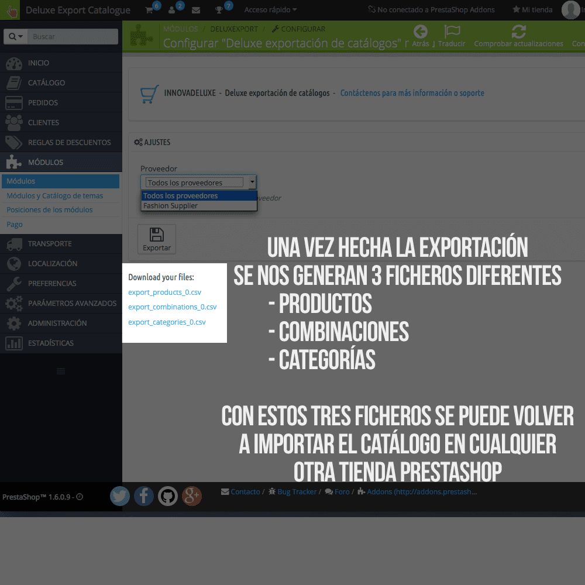The height and width of the screenshot is (585, 585).
Task: Open Pedidos menu
Action: 61,102
